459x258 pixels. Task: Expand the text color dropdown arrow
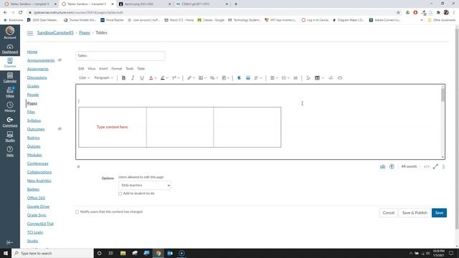tap(156, 78)
